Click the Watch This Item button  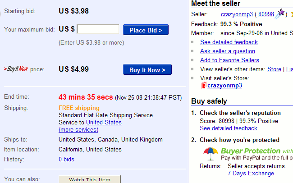(x=90, y=179)
